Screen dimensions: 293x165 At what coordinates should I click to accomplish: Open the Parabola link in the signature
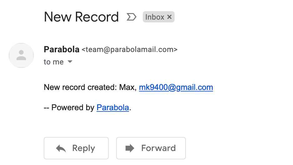pos(113,108)
